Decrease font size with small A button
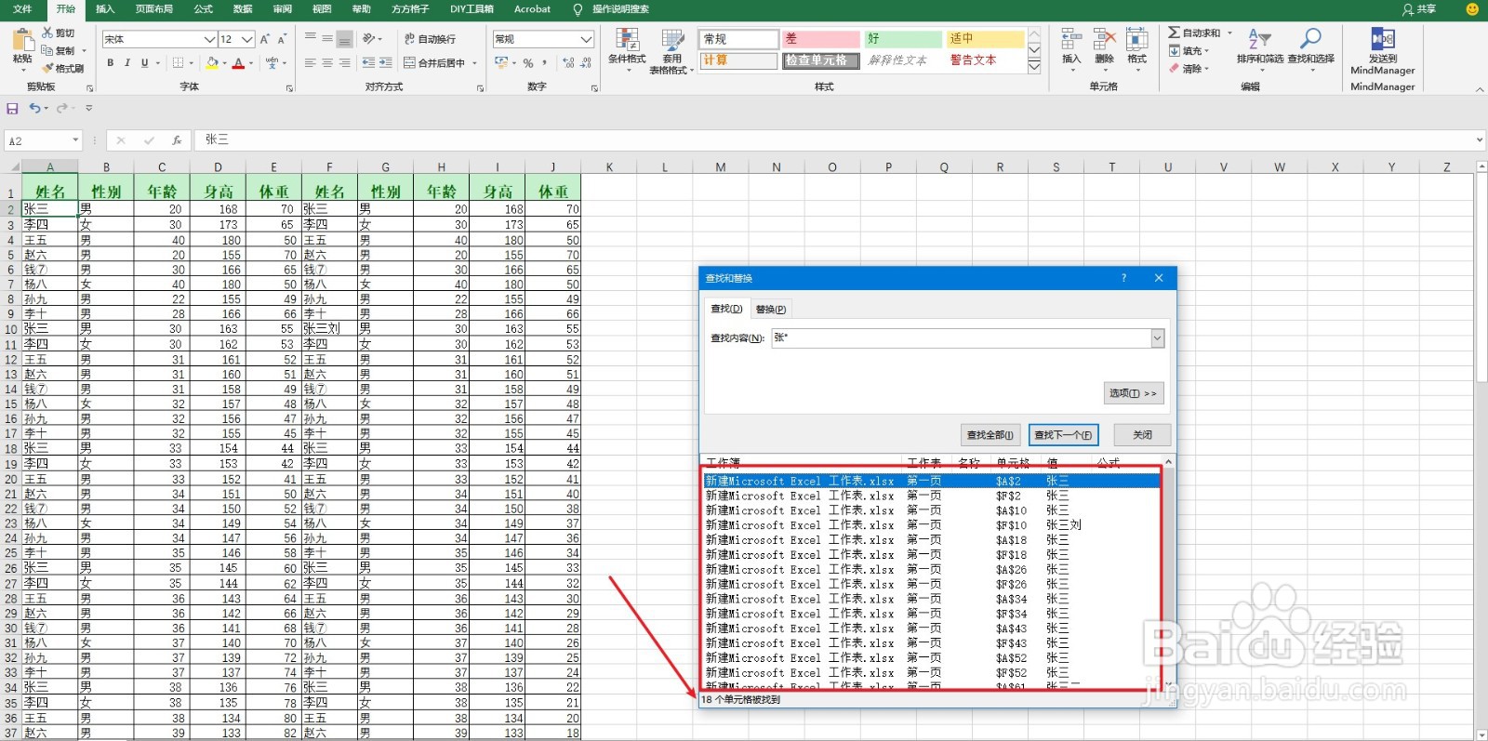1488x741 pixels. point(282,39)
